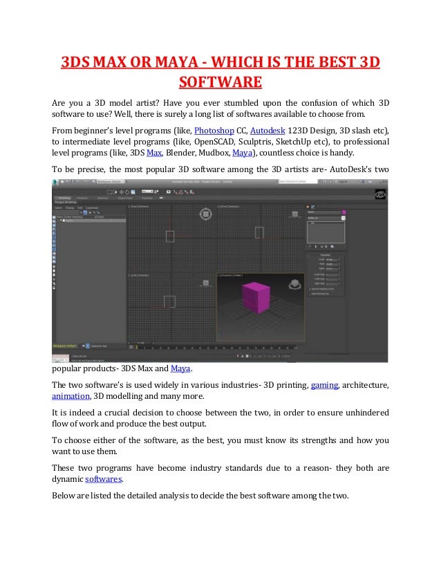Open the Display menu in Scene Explorer
441x571 pixels.
[x=69, y=208]
